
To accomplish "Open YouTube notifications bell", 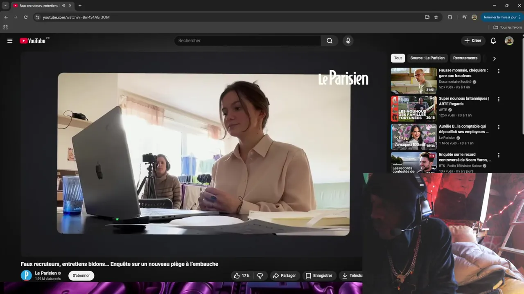I will coord(493,41).
